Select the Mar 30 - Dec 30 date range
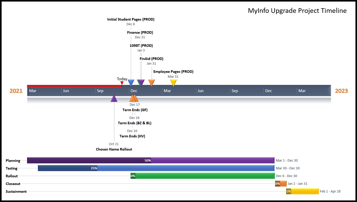 click(x=288, y=168)
